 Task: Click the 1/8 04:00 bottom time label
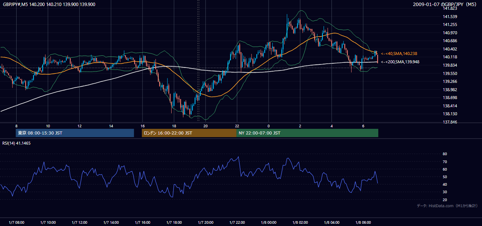click(x=332, y=222)
